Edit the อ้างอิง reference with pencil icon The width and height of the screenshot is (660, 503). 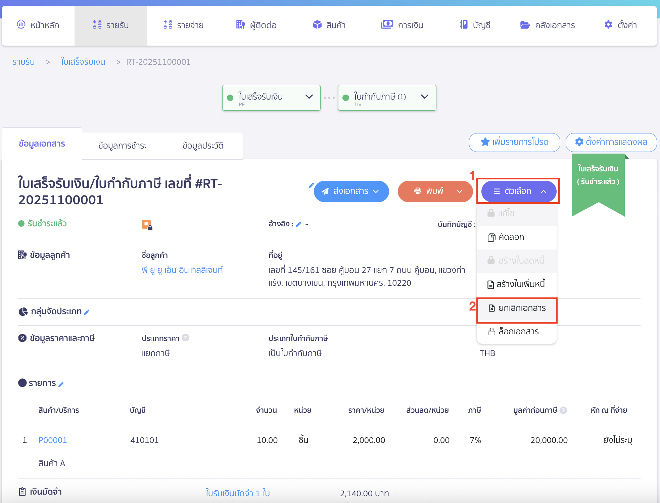pyautogui.click(x=298, y=224)
